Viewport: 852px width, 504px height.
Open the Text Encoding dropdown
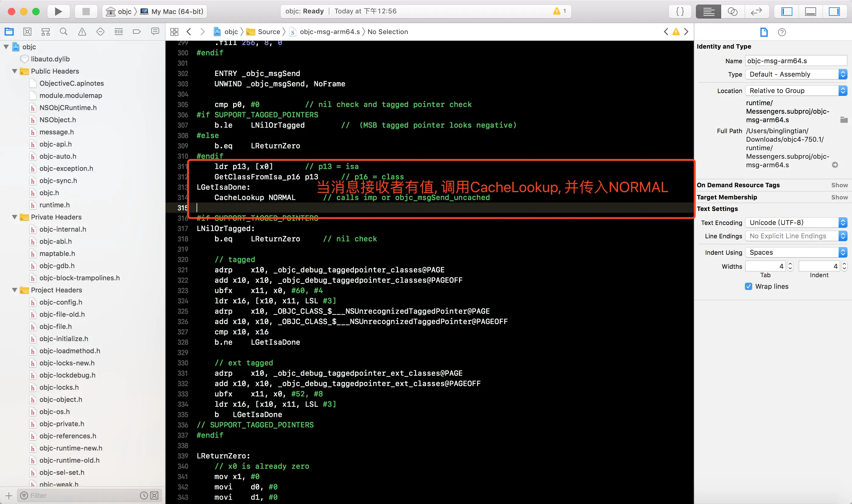796,223
